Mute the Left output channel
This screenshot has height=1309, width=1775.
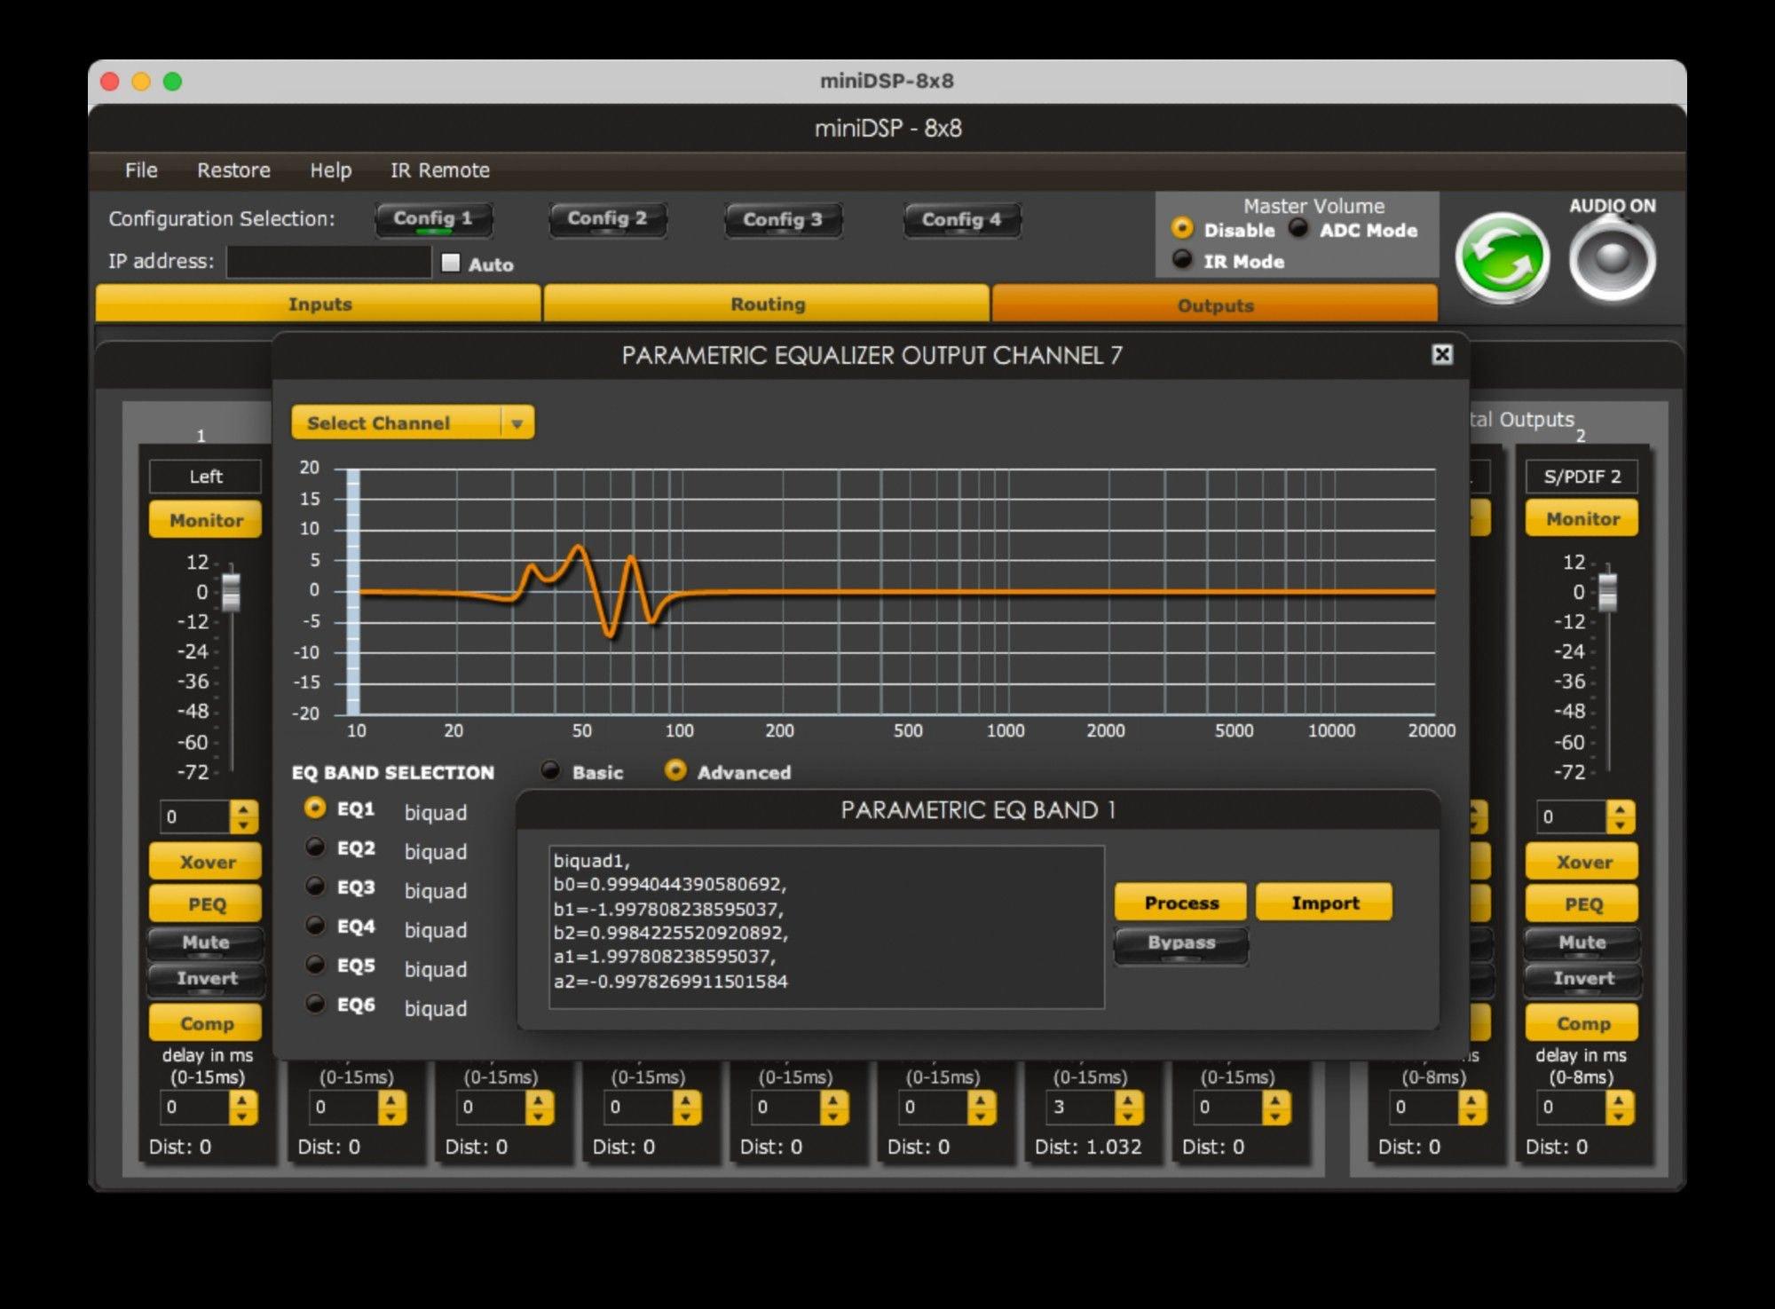[x=206, y=942]
